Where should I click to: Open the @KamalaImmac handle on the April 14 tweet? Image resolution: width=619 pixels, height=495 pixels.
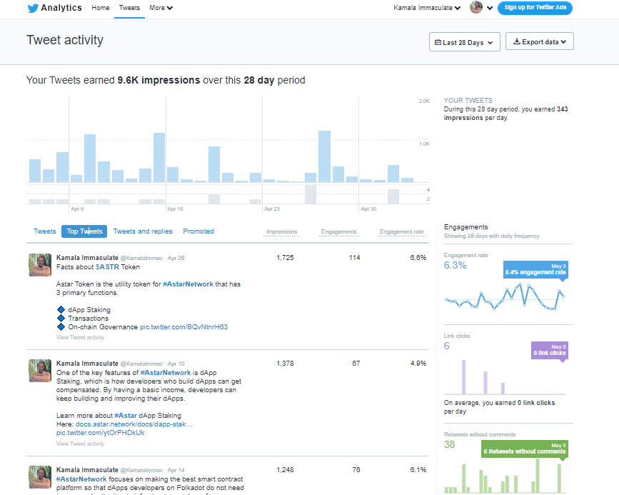(139, 469)
